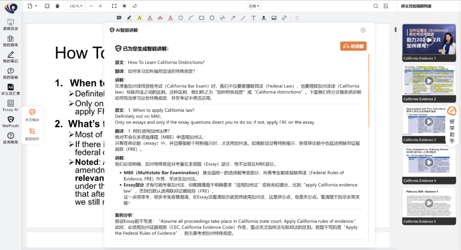Play the California Evidence 3 video thumbnail
Viewport: 461px width, 250px height.
pos(429,122)
